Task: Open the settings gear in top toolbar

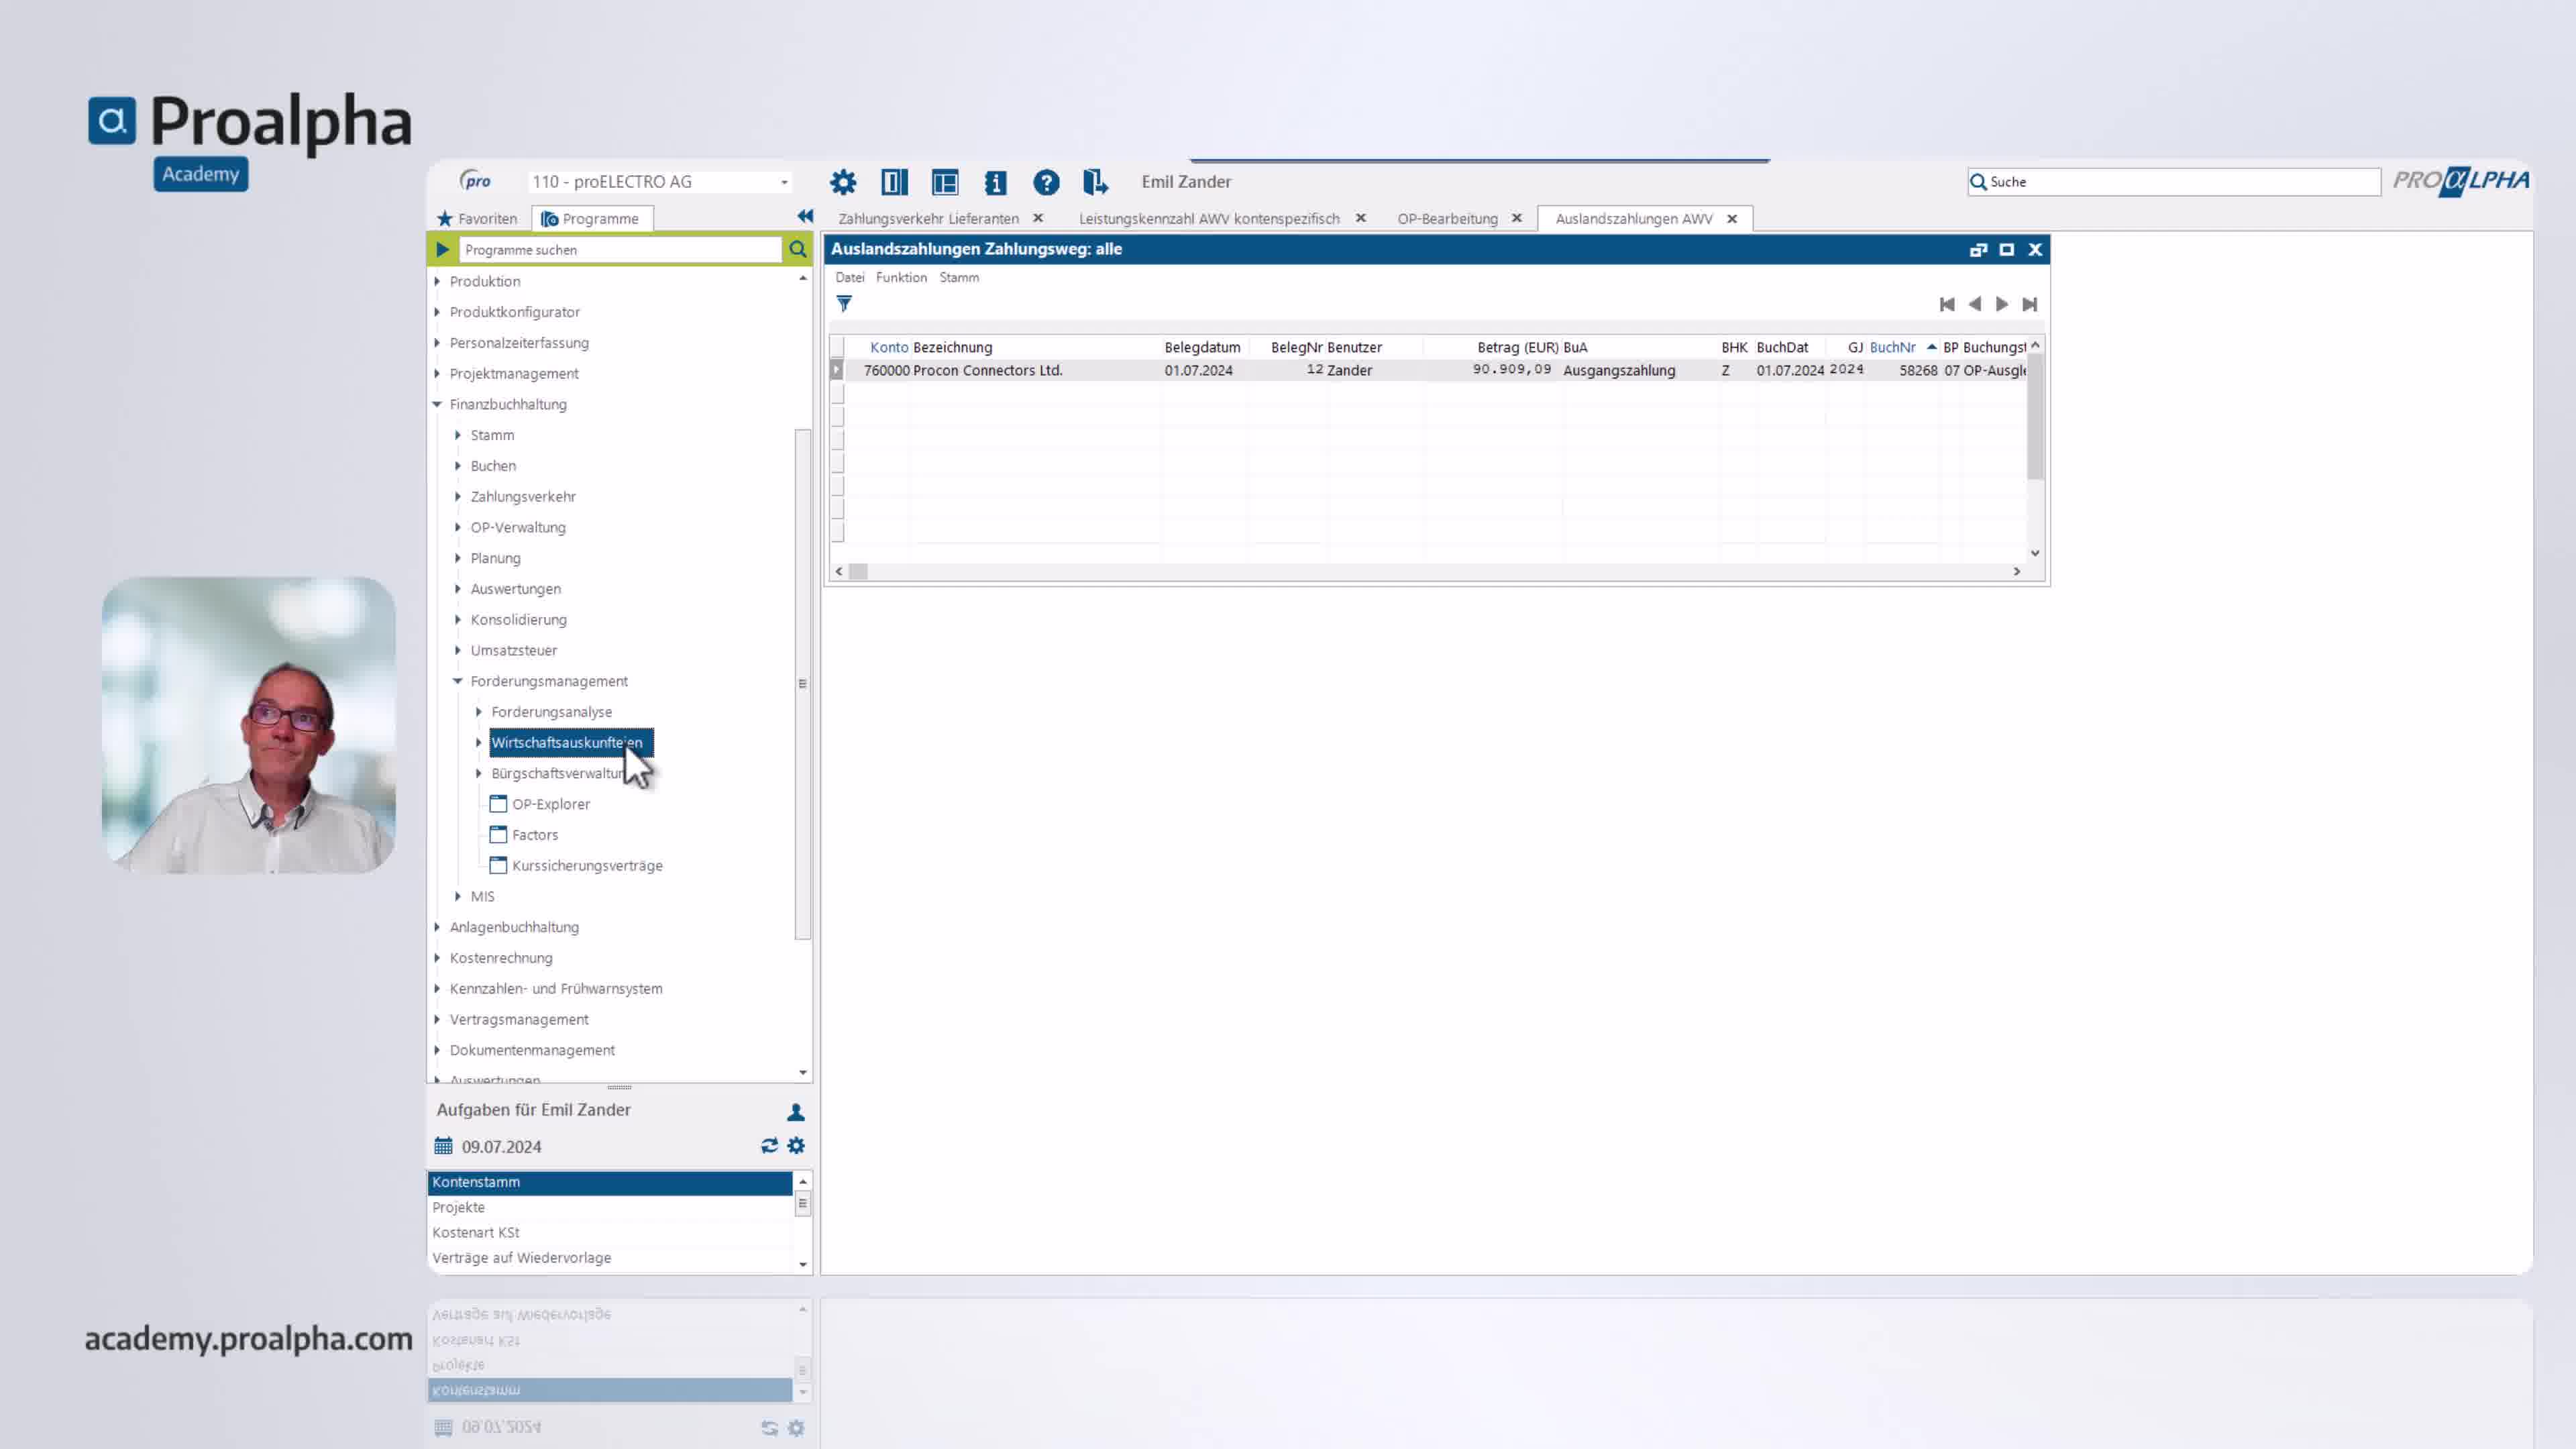Action: [843, 182]
